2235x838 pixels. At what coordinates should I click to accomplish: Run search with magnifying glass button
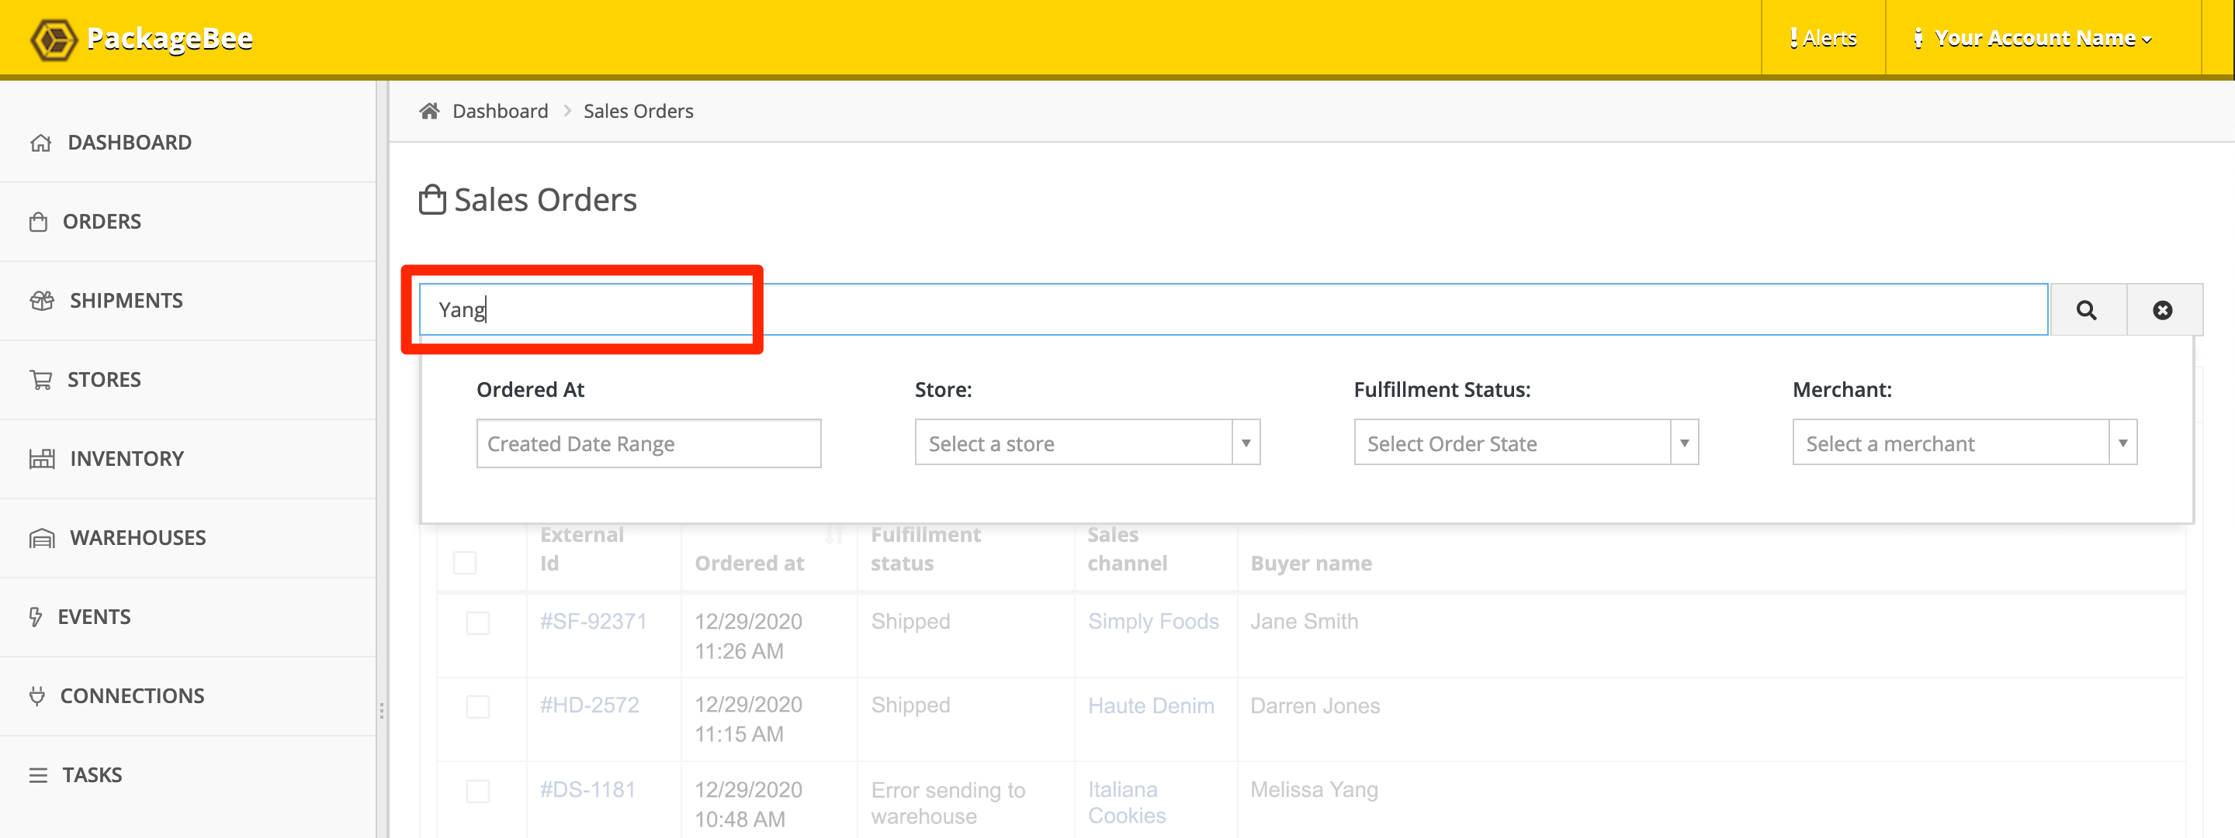pos(2087,309)
